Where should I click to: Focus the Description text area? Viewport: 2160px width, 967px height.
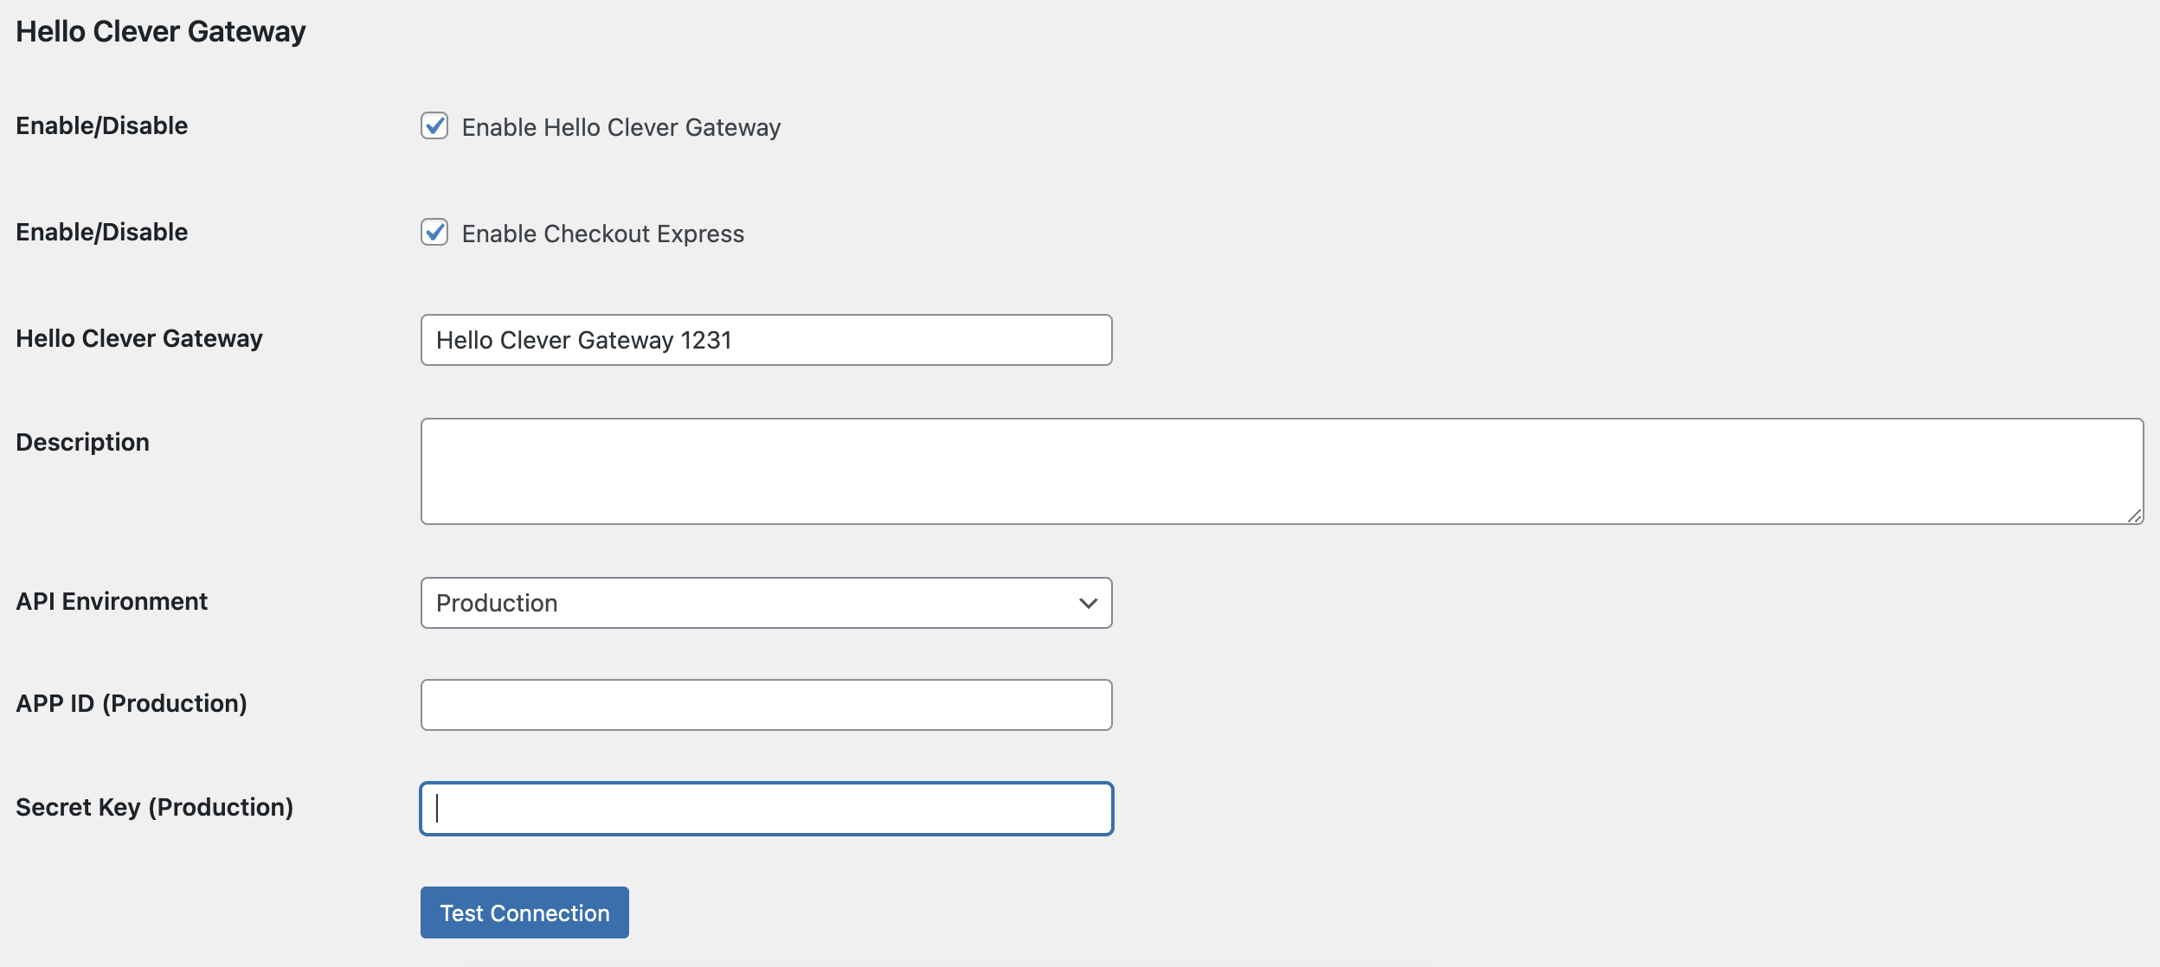1281,471
